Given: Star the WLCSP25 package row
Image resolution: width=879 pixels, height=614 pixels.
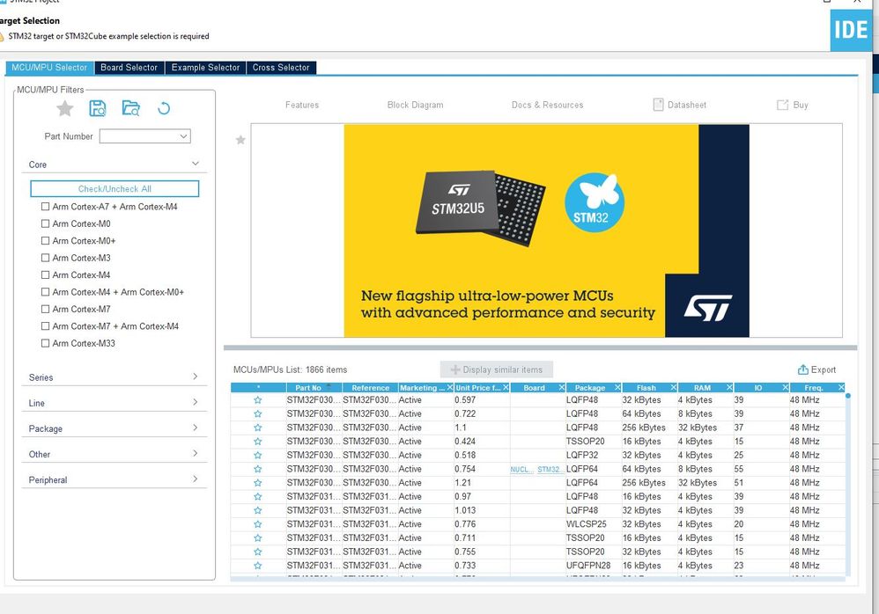Looking at the screenshot, I should (x=258, y=524).
